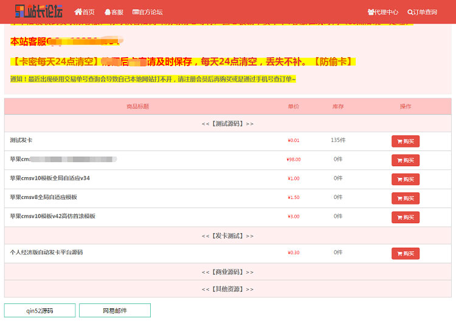Click the card icon beside 官方论坛
Screen dimensions: 456x321
click(136, 12)
